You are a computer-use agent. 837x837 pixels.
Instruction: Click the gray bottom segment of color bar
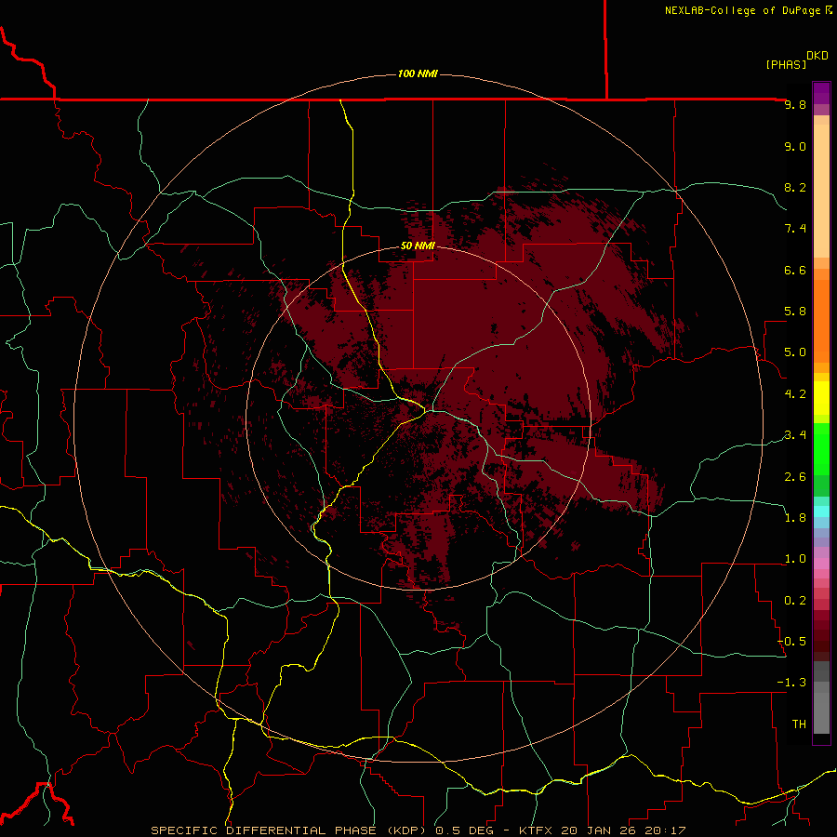coord(821,712)
